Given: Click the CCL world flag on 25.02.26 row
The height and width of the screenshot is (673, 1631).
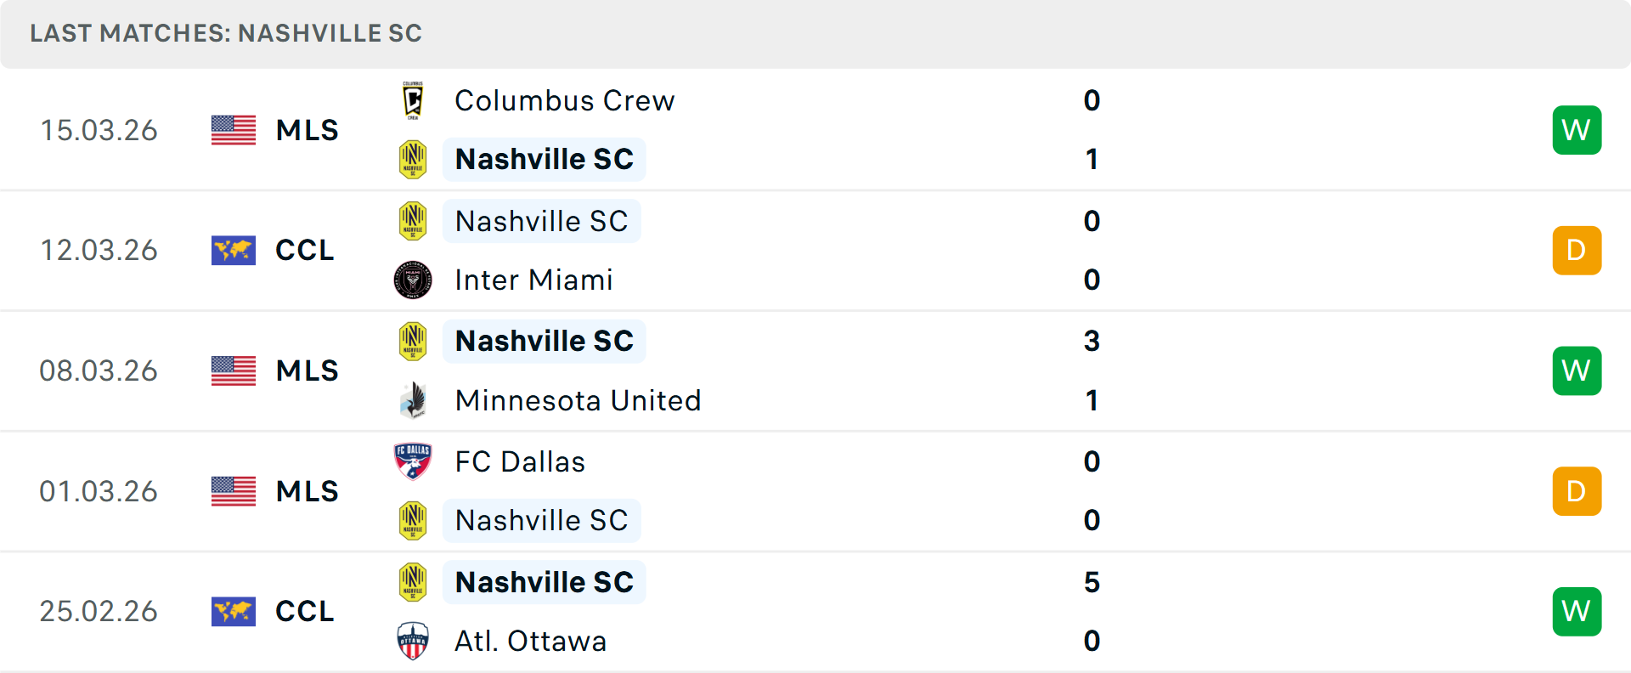Looking at the screenshot, I should pos(234,611).
